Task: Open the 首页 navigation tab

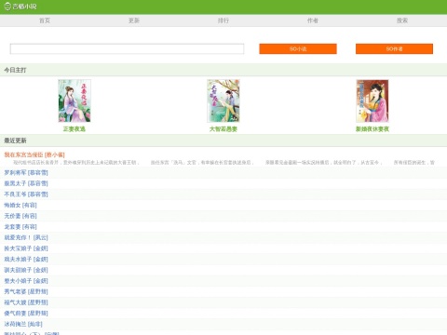Action: coord(45,20)
